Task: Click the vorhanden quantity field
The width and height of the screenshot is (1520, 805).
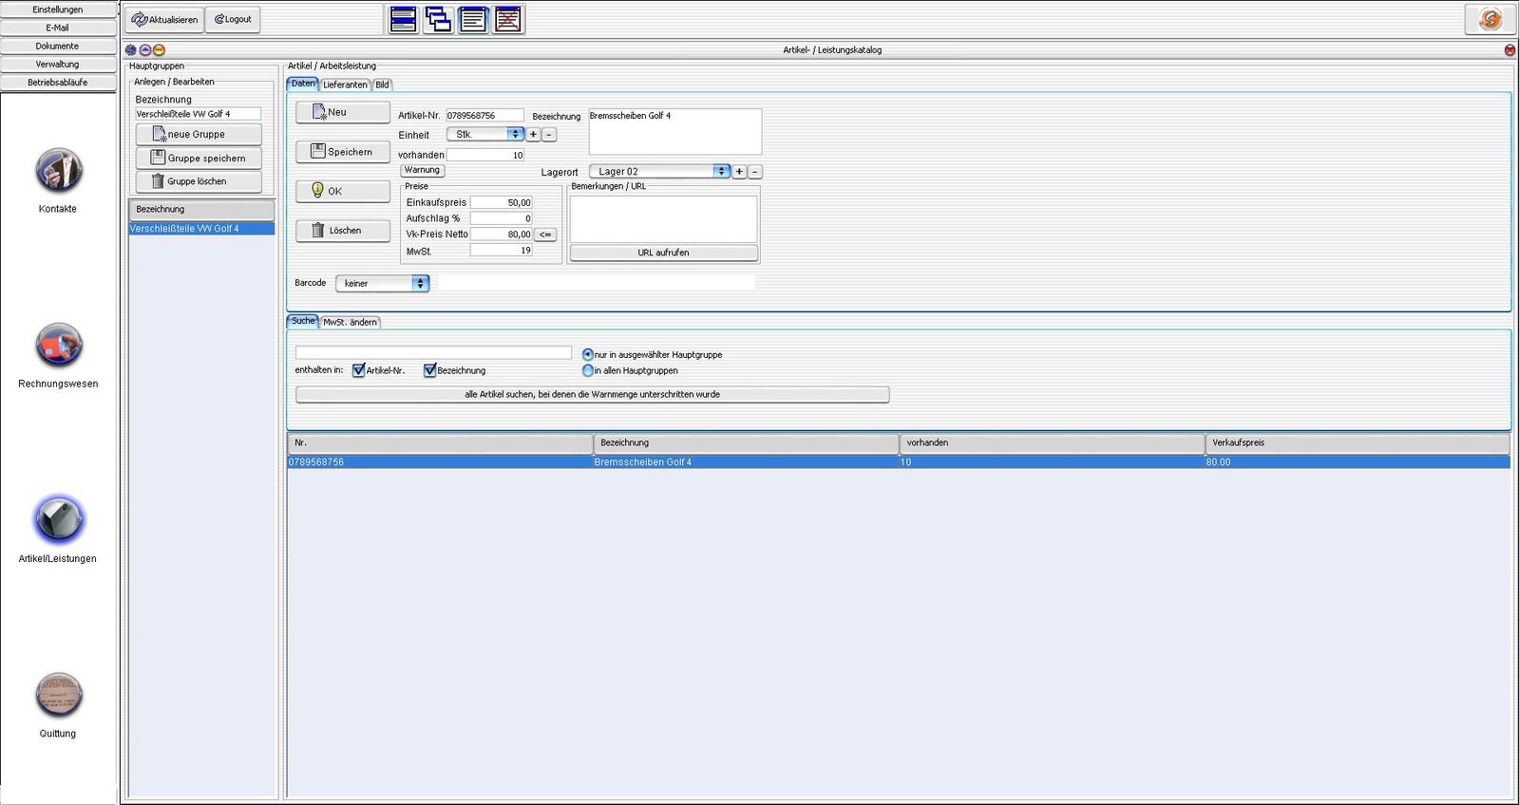Action: tap(485, 156)
